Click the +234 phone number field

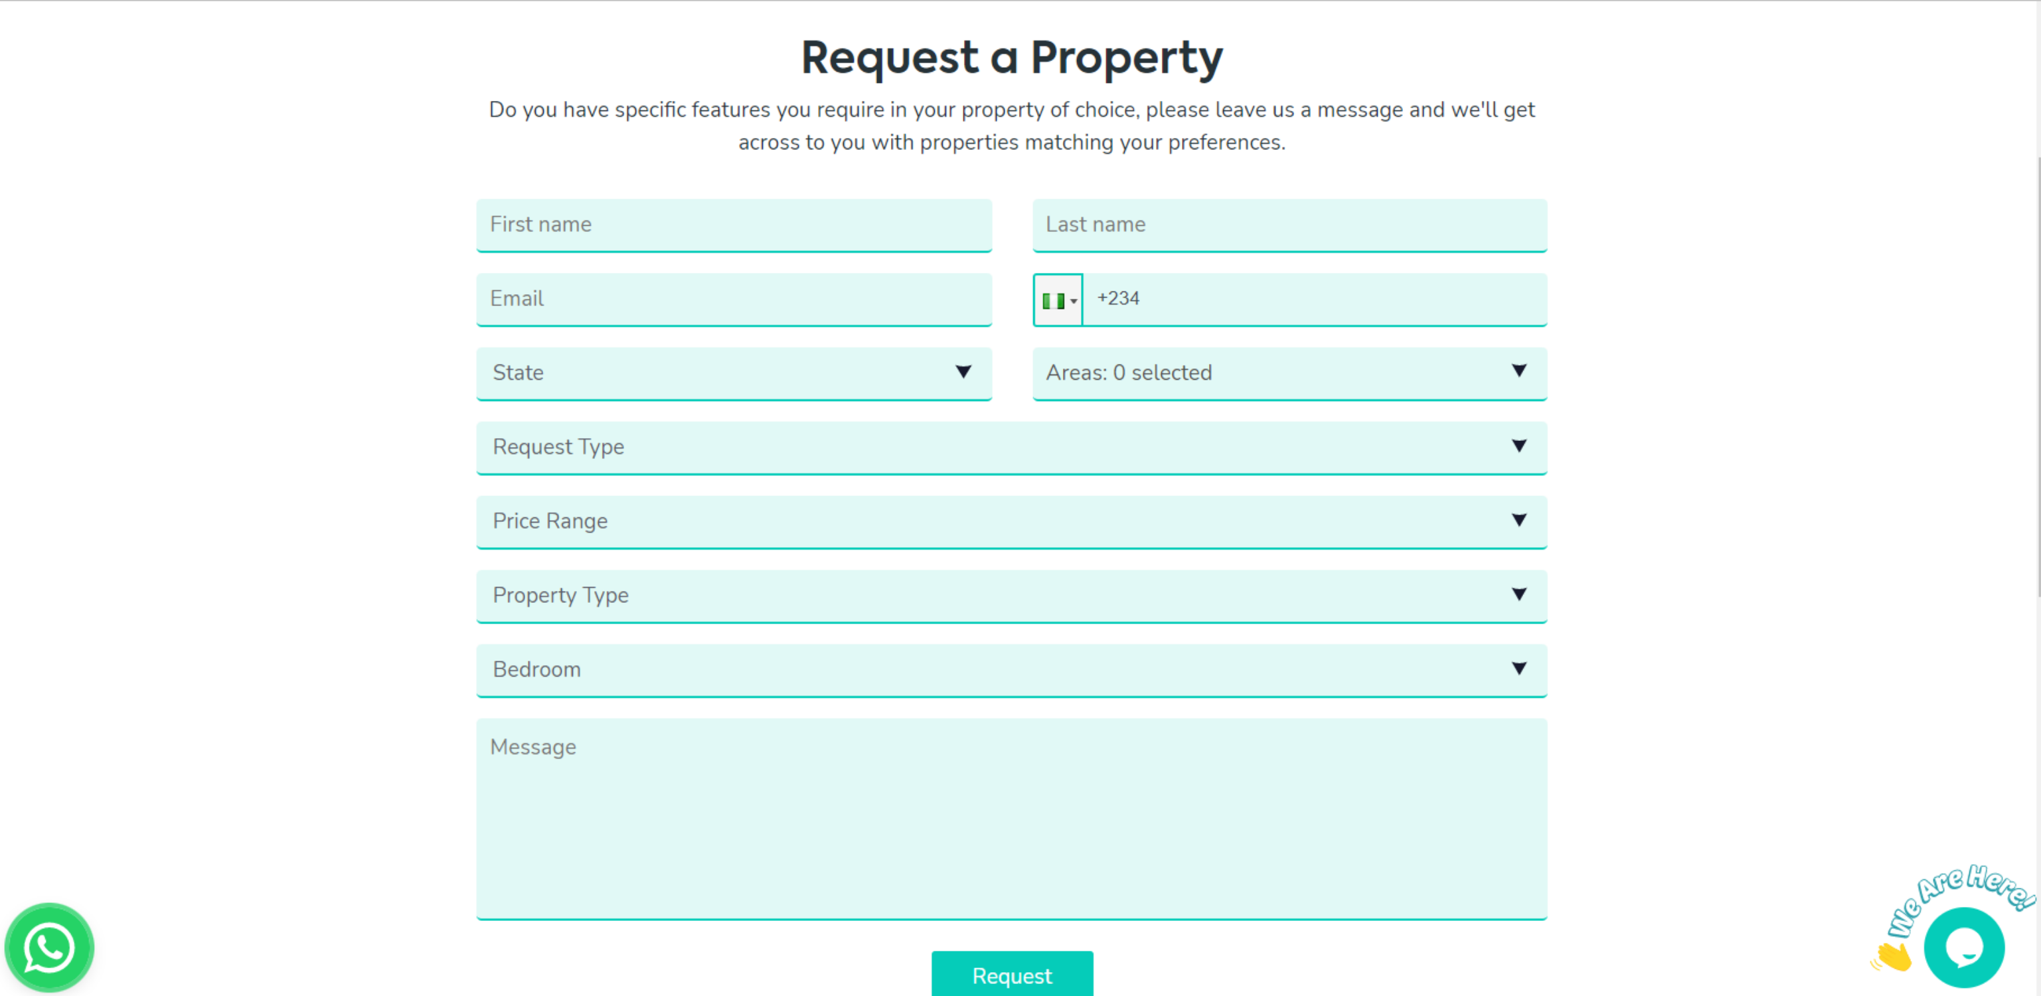1315,299
